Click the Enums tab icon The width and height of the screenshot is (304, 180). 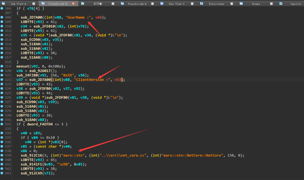pos(241,4)
